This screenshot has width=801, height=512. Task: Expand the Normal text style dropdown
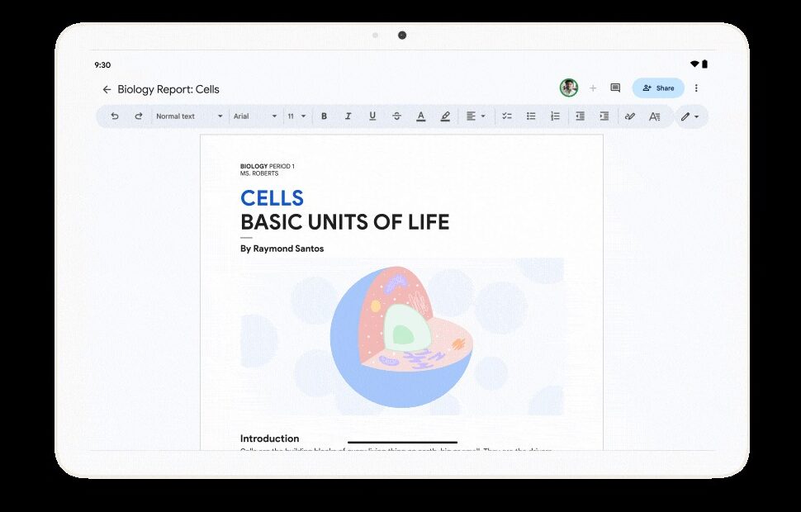tap(190, 116)
